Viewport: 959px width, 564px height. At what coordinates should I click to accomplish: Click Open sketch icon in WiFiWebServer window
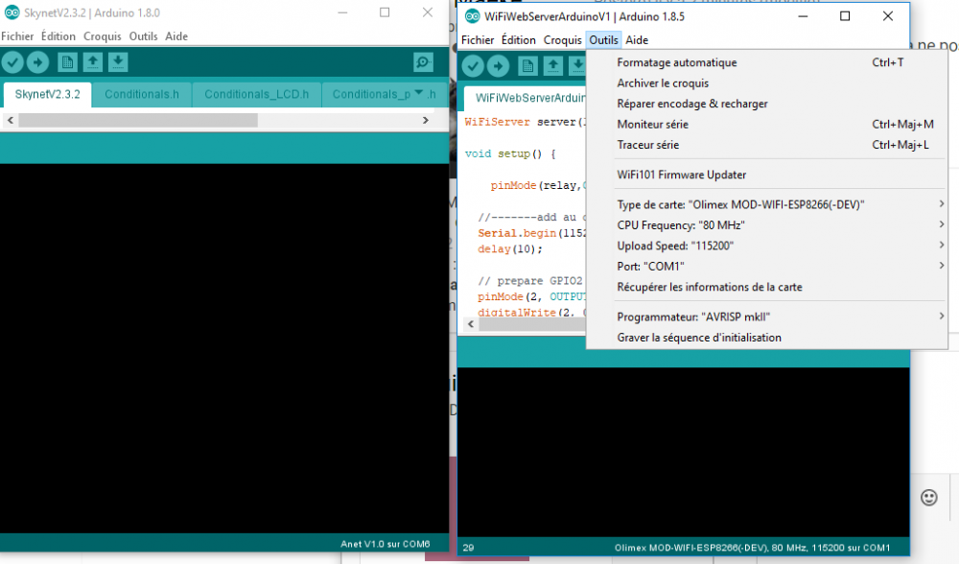553,65
